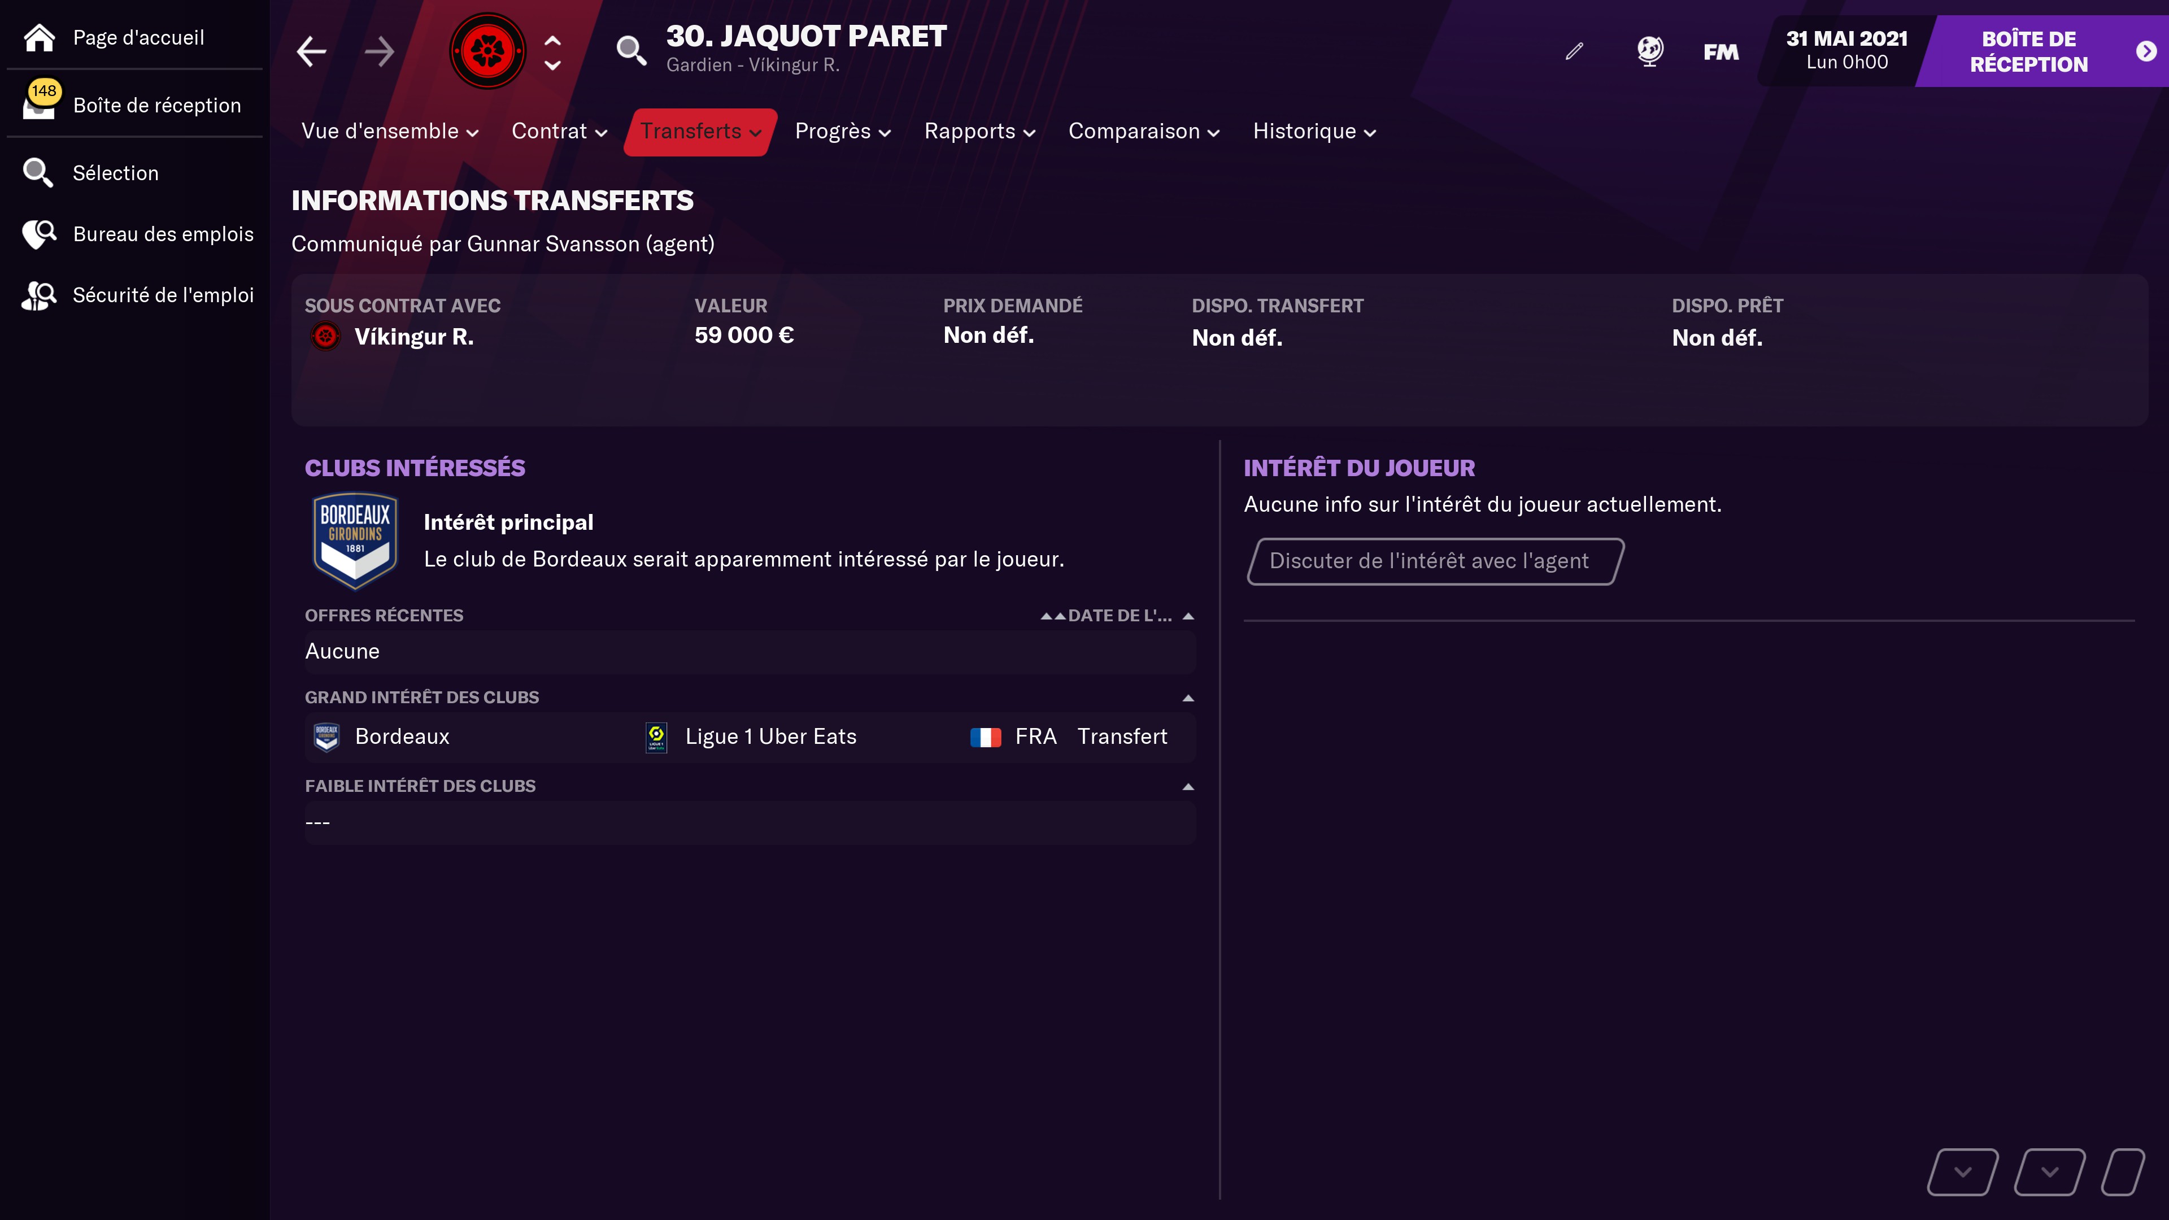Open the Comparaison menu
The height and width of the screenshot is (1220, 2169).
click(x=1143, y=132)
